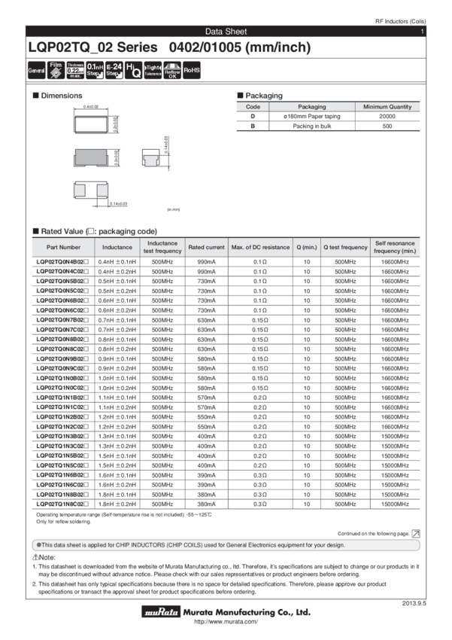Click the date '2013.9.5'
The height and width of the screenshot is (640, 452).
[414, 603]
